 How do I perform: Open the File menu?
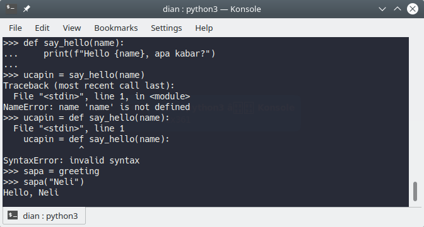(15, 28)
